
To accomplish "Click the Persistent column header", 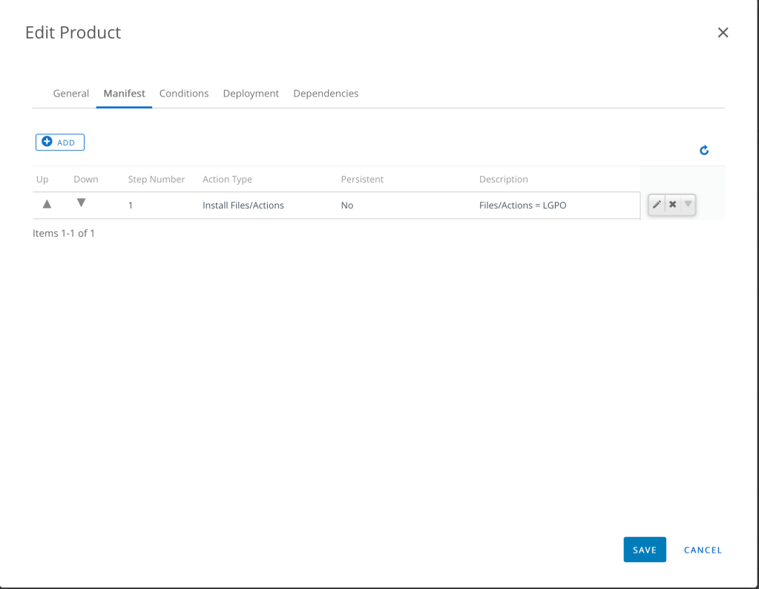I will (x=362, y=180).
